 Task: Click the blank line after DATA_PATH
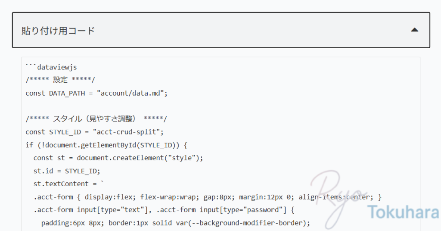point(221,106)
